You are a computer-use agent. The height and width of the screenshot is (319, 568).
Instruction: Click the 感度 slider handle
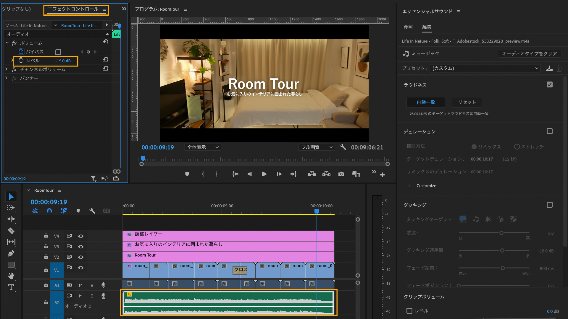[501, 233]
